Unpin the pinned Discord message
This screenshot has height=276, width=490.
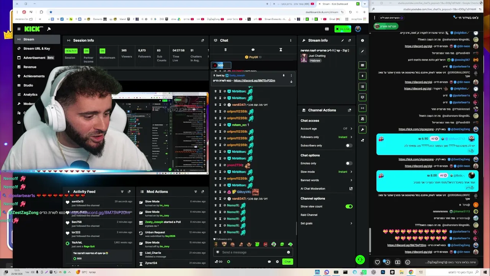(284, 76)
